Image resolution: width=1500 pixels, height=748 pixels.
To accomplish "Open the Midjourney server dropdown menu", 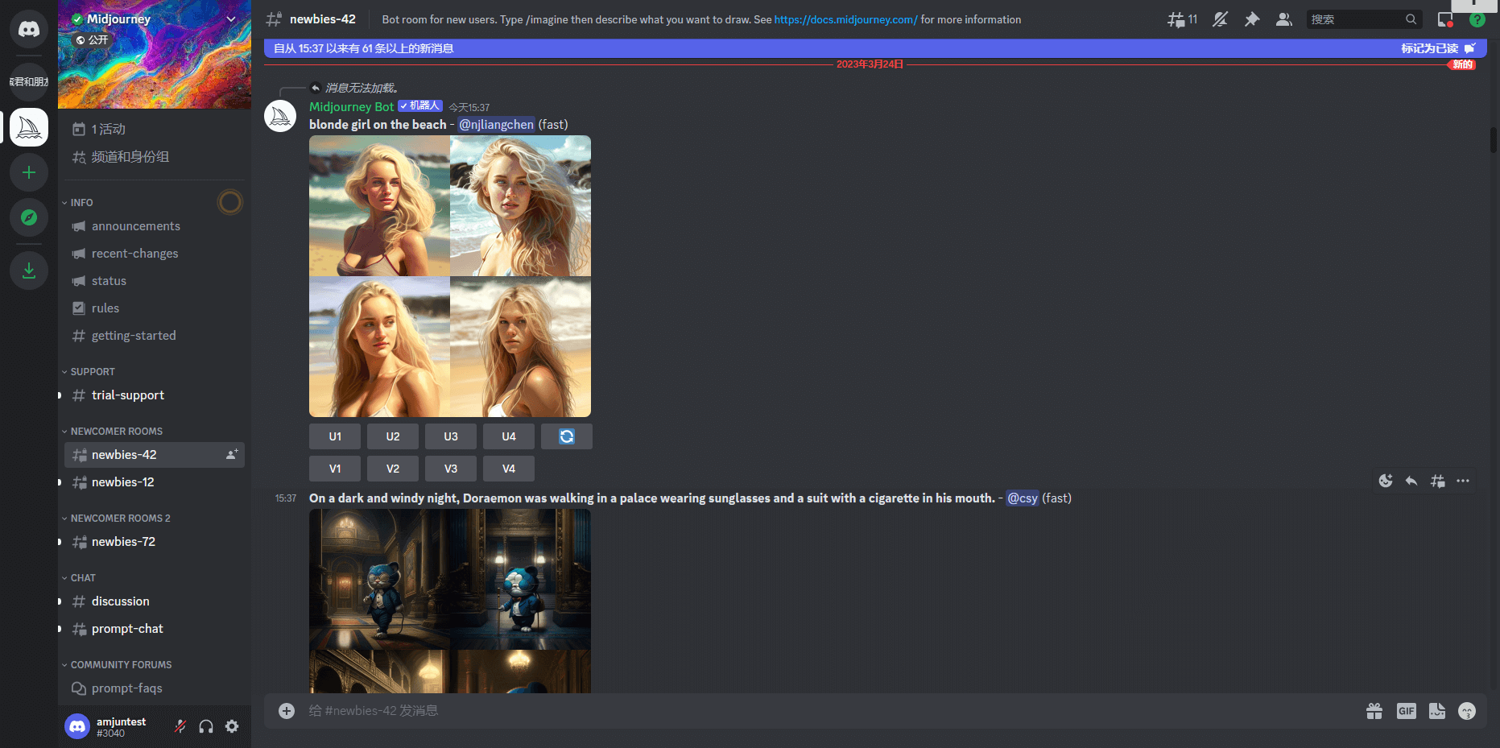I will point(231,19).
